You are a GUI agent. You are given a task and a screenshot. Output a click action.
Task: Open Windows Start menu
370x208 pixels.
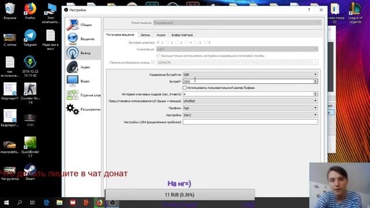[x=6, y=203]
